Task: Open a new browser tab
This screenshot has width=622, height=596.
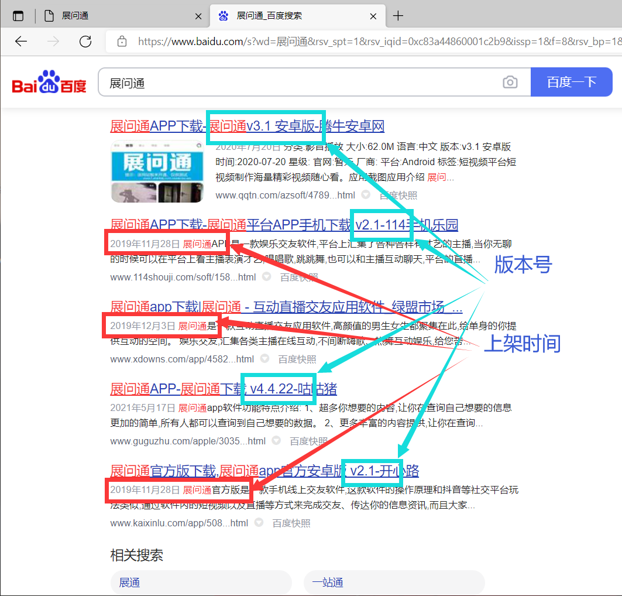Action: click(x=398, y=16)
